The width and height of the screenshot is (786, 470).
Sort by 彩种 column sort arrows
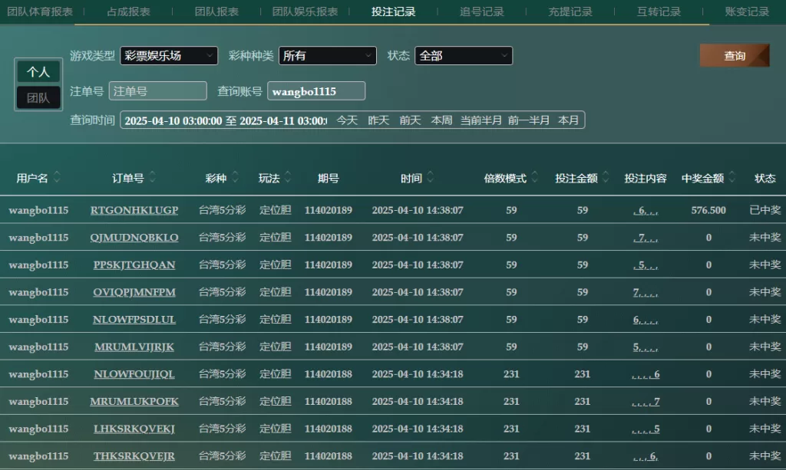click(235, 178)
